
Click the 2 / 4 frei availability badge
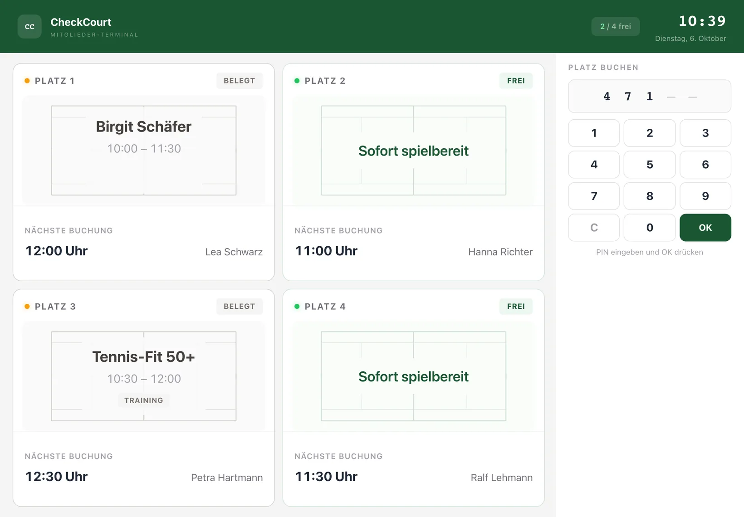tap(616, 26)
